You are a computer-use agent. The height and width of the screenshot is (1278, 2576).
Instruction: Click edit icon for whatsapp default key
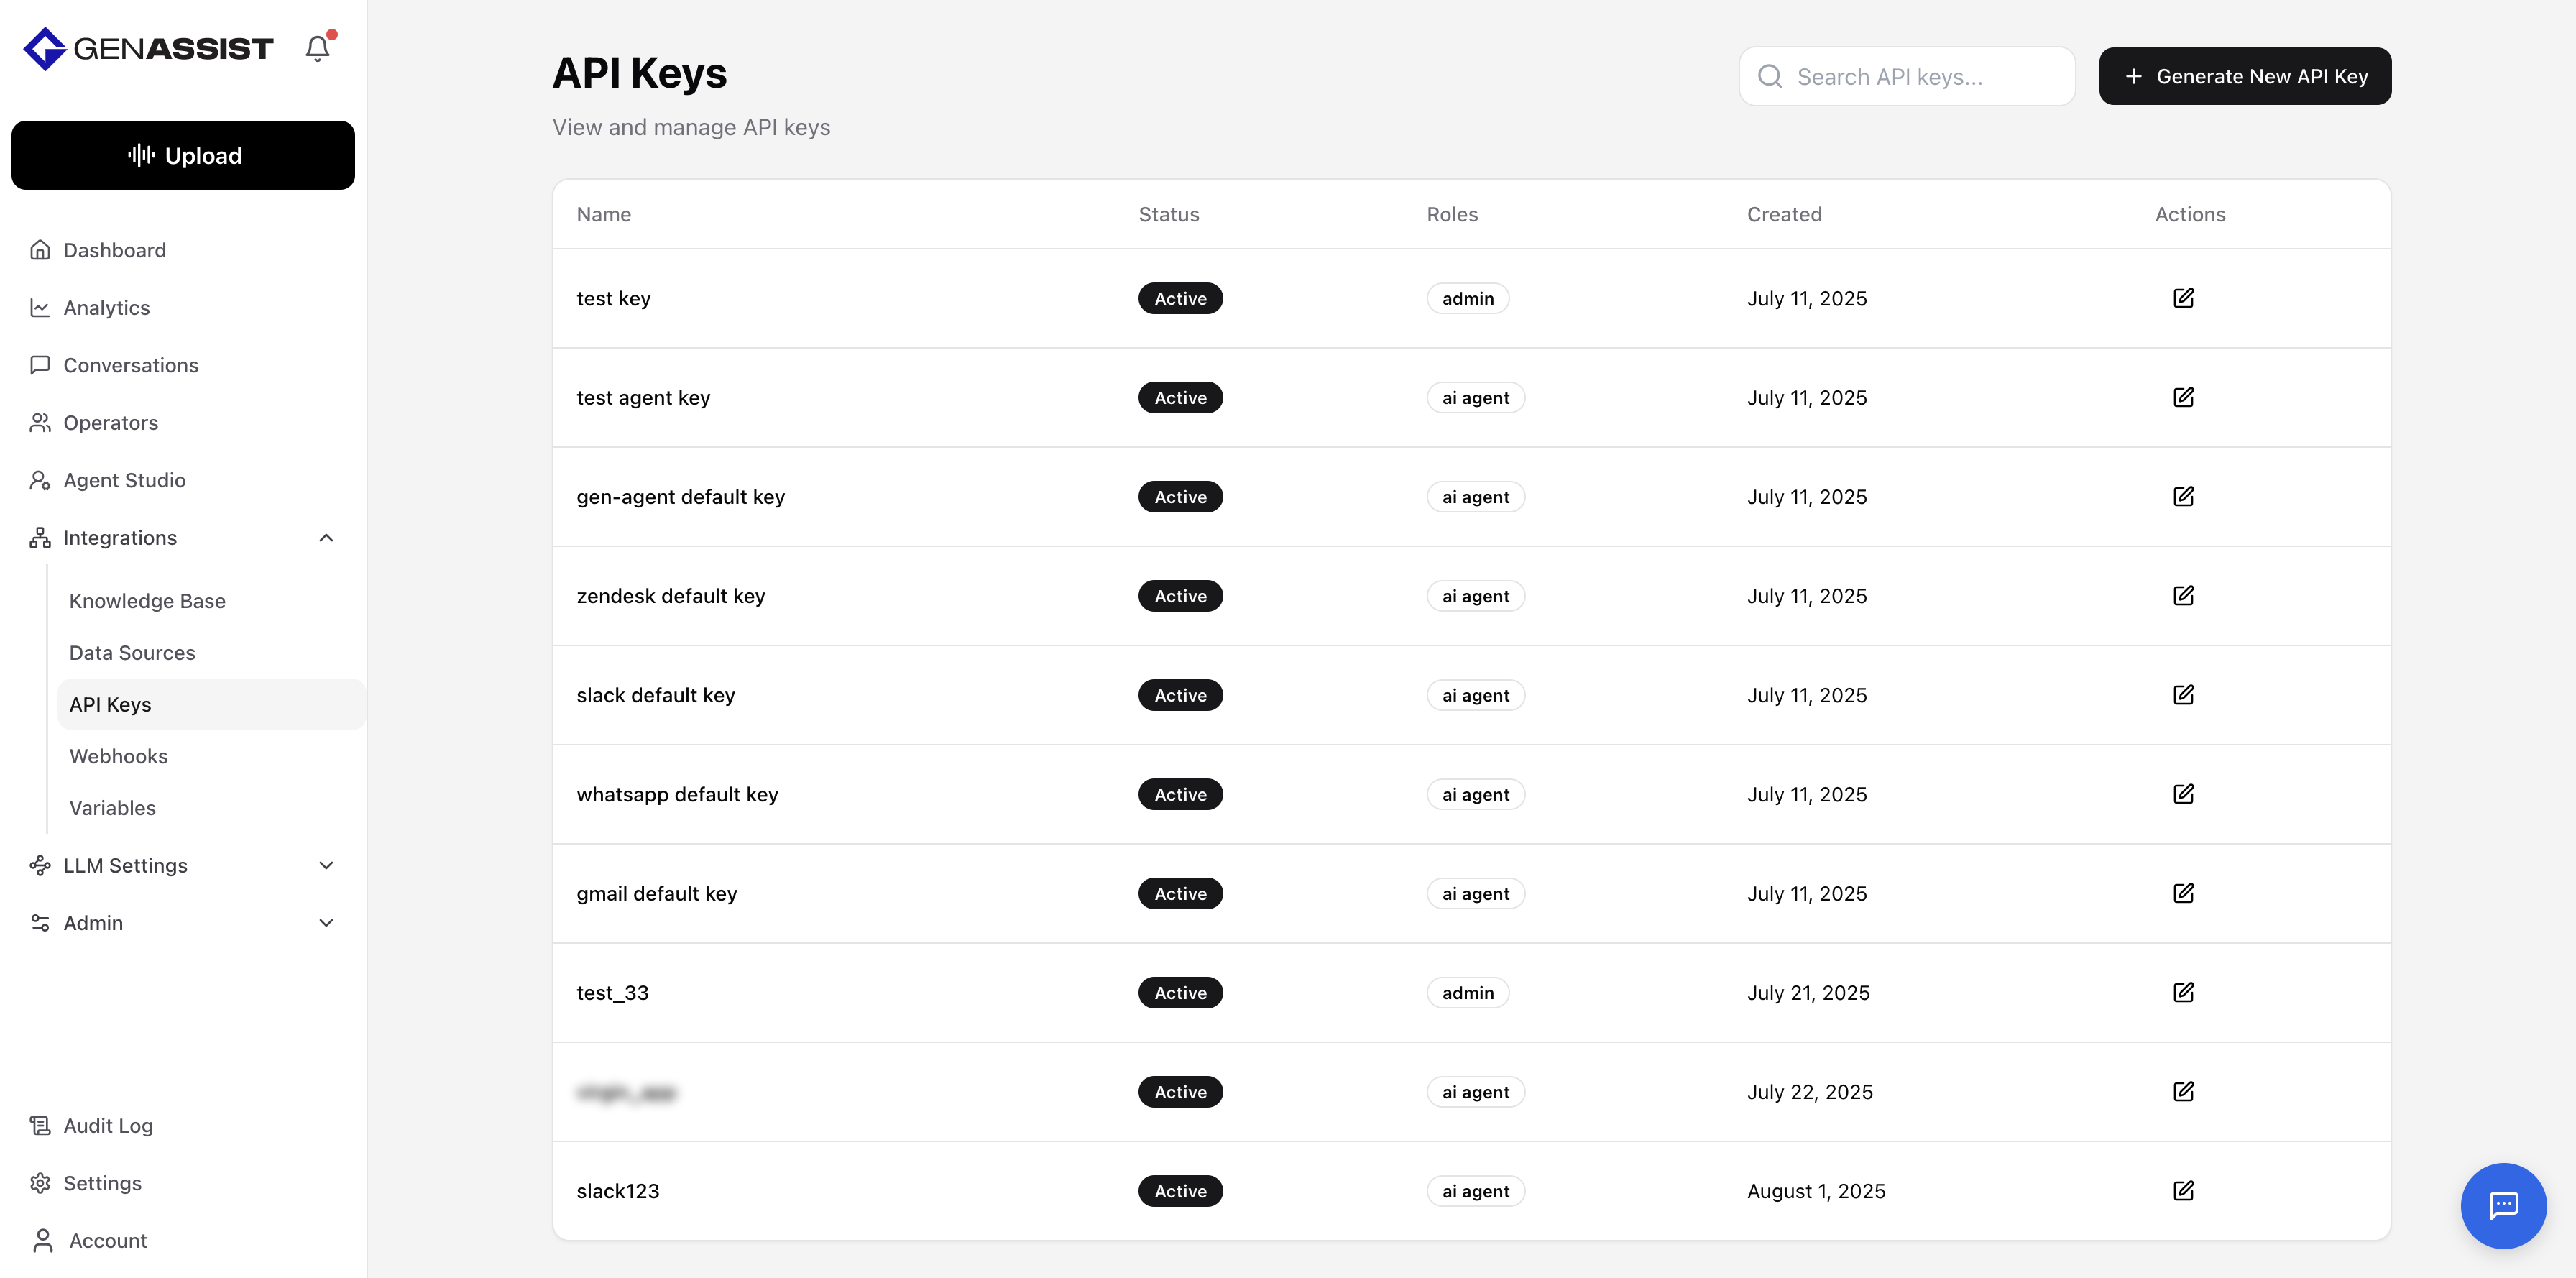click(x=2183, y=794)
